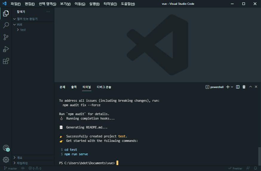The width and height of the screenshot is (261, 171).
Task: Switch to the 출력 panel tab
Action: [74, 87]
